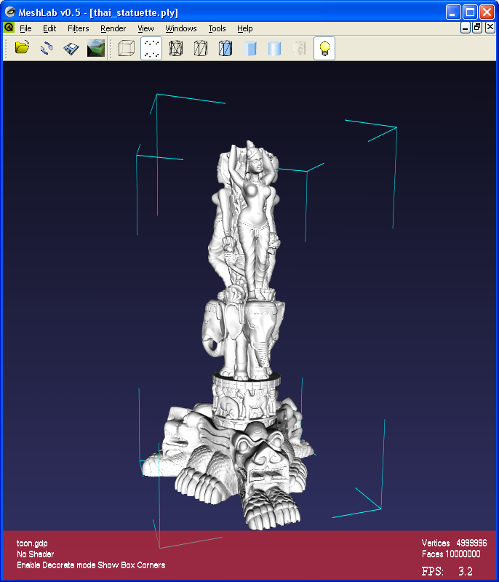
Task: Toggle the light bulb lighting button
Action: coord(324,49)
